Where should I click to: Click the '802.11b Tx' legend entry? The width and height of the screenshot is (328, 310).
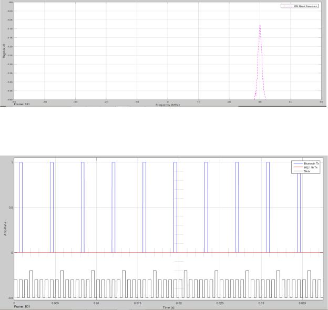coord(305,168)
